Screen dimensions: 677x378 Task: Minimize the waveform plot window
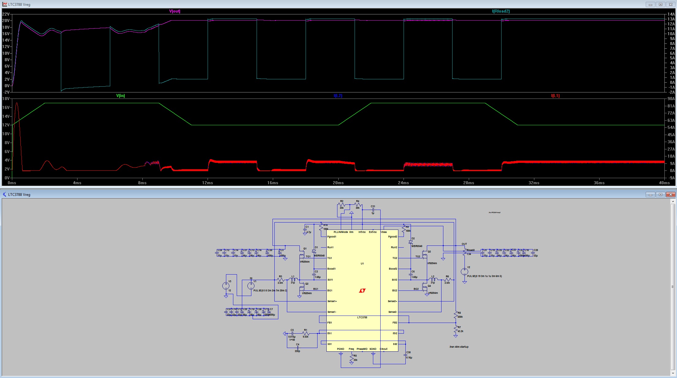tap(650, 4)
